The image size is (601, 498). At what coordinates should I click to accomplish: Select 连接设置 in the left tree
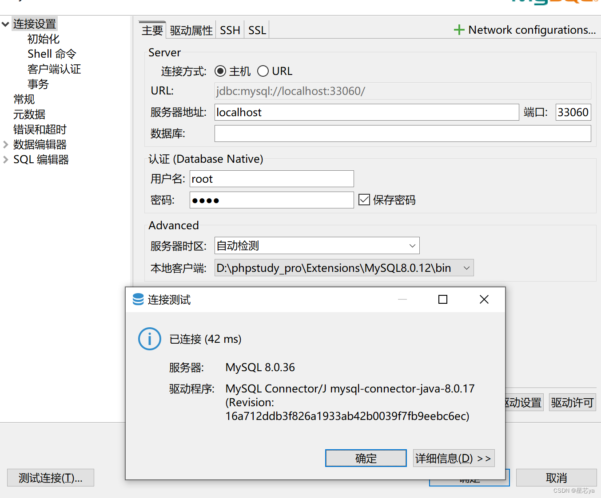click(x=35, y=24)
